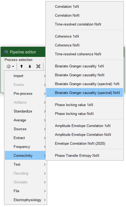The height and width of the screenshot is (207, 126).
Task: Select Phase Transfer Entropy NxN
Action: [84, 155]
